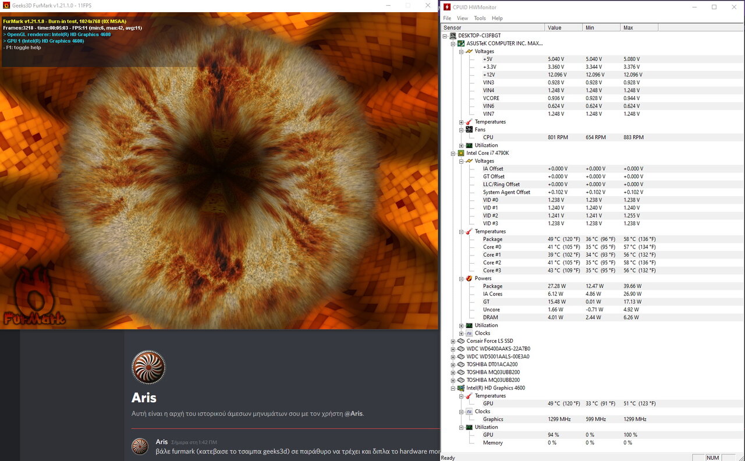Click the Corsair Force LS SSD drive icon
Viewport: 745px width, 461px height.
461,341
